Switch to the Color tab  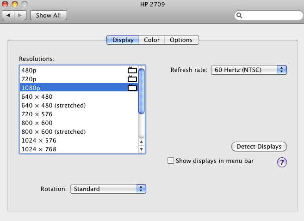(x=152, y=40)
